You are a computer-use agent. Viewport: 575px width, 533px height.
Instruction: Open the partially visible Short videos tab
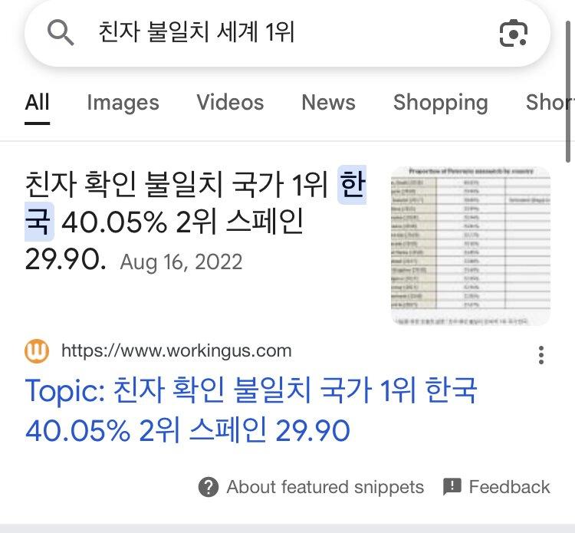[x=550, y=102]
